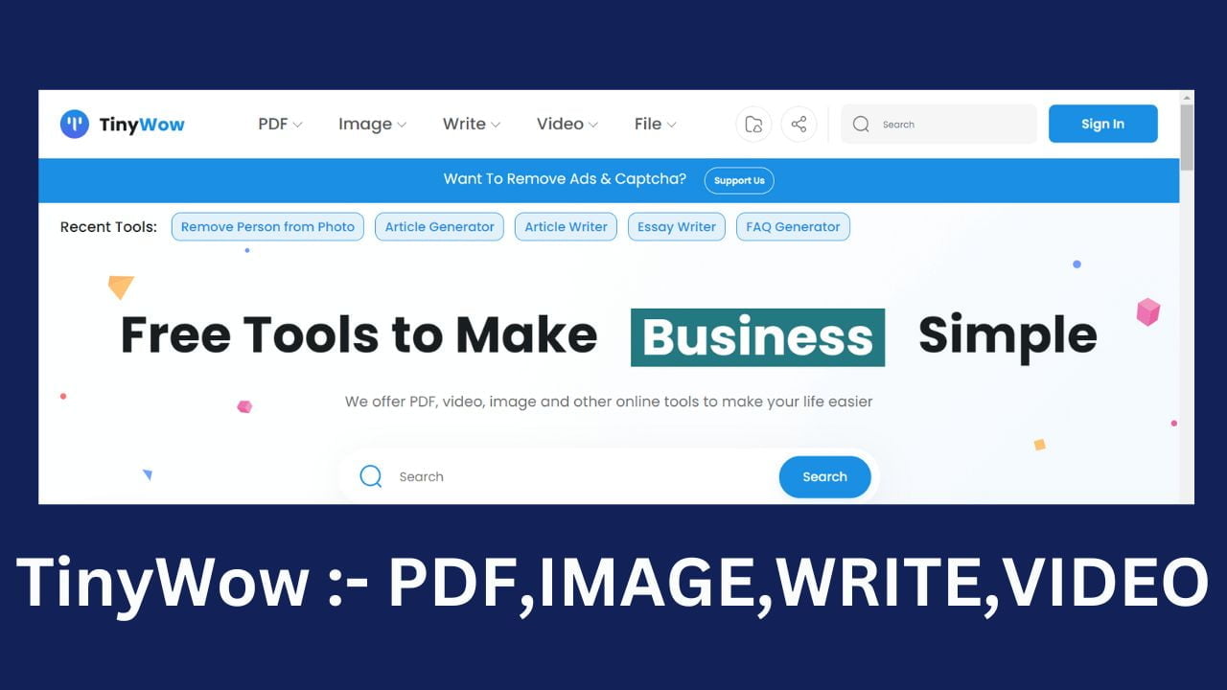The height and width of the screenshot is (690, 1227).
Task: Click the TinyWow logo icon
Action: 75,124
